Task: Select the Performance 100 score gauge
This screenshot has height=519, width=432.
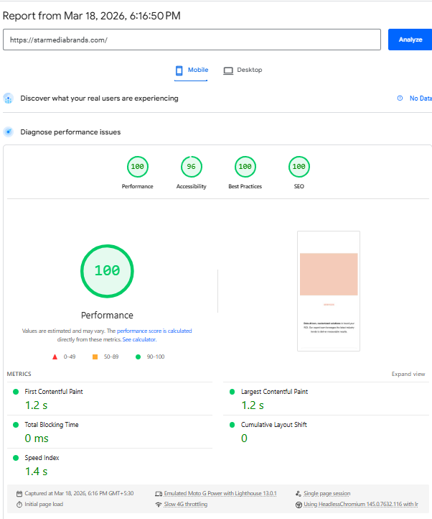Action: [137, 167]
